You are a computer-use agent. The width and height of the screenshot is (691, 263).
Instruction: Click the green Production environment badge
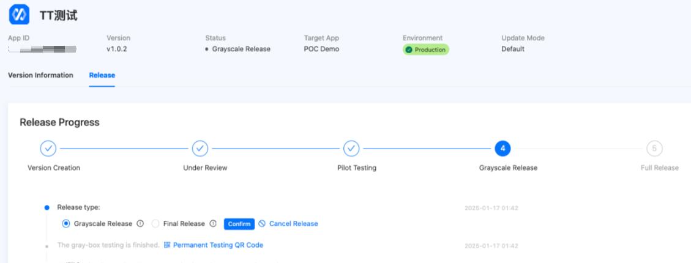(x=426, y=50)
